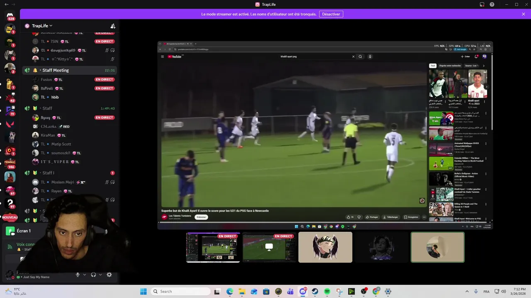Click the Désactiver streamer mode button
Screen dimensions: 531x298
(x=331, y=14)
